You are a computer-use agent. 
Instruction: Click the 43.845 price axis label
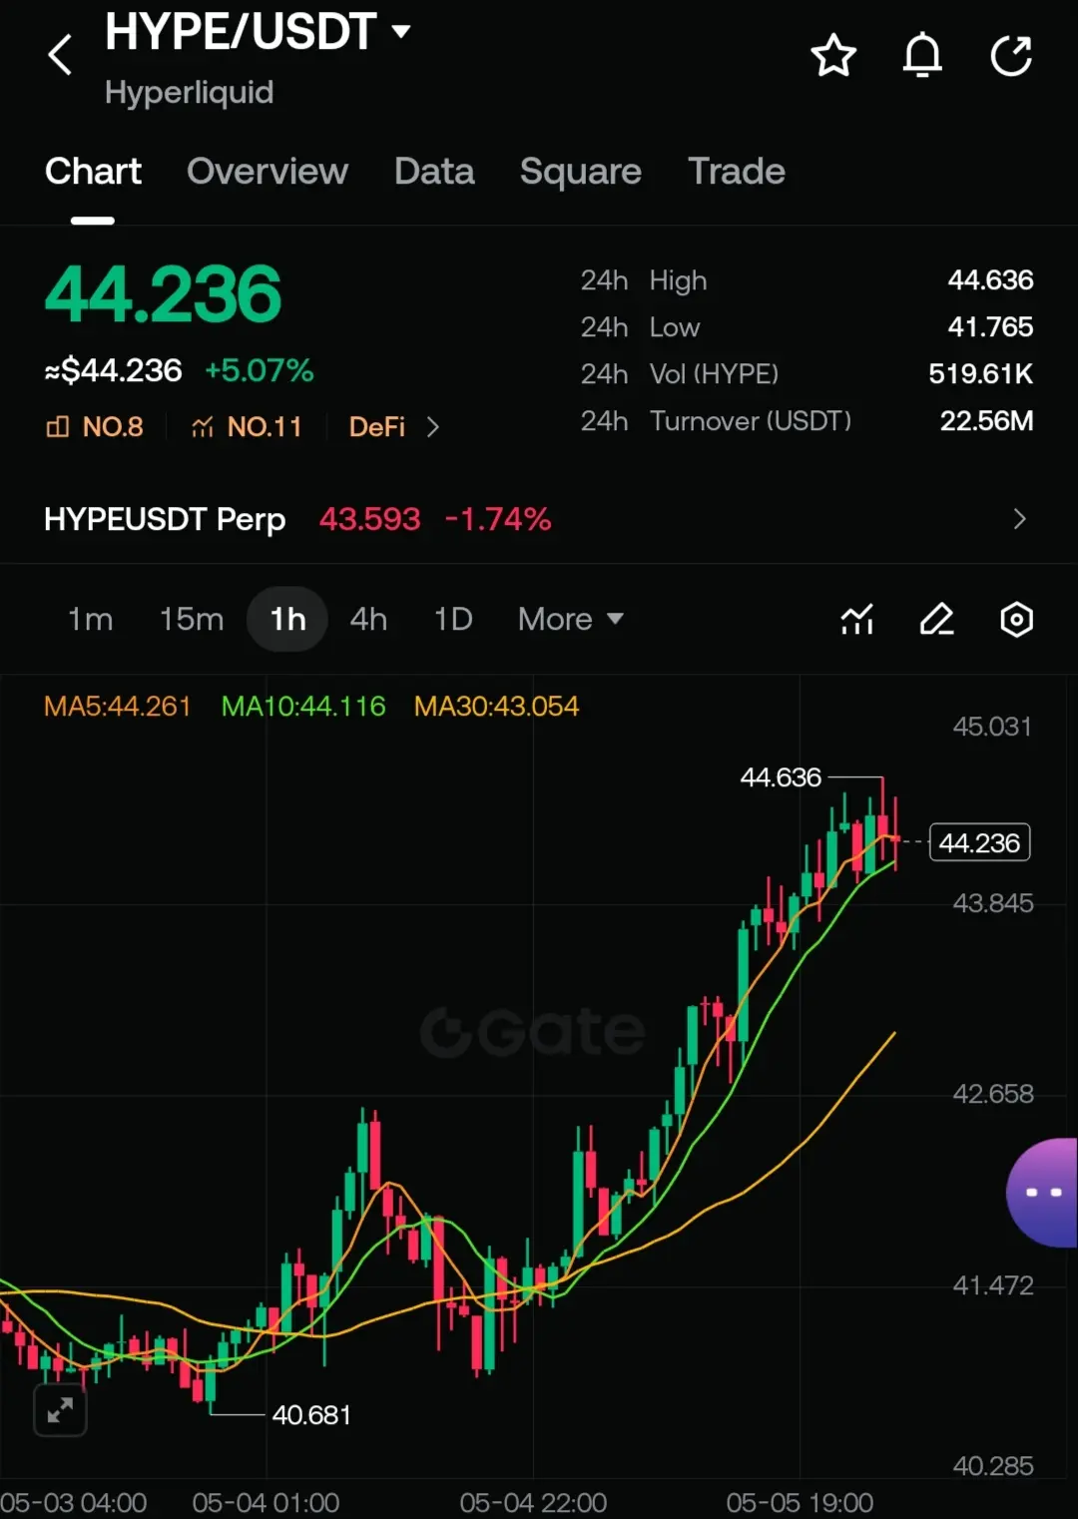[x=993, y=903]
